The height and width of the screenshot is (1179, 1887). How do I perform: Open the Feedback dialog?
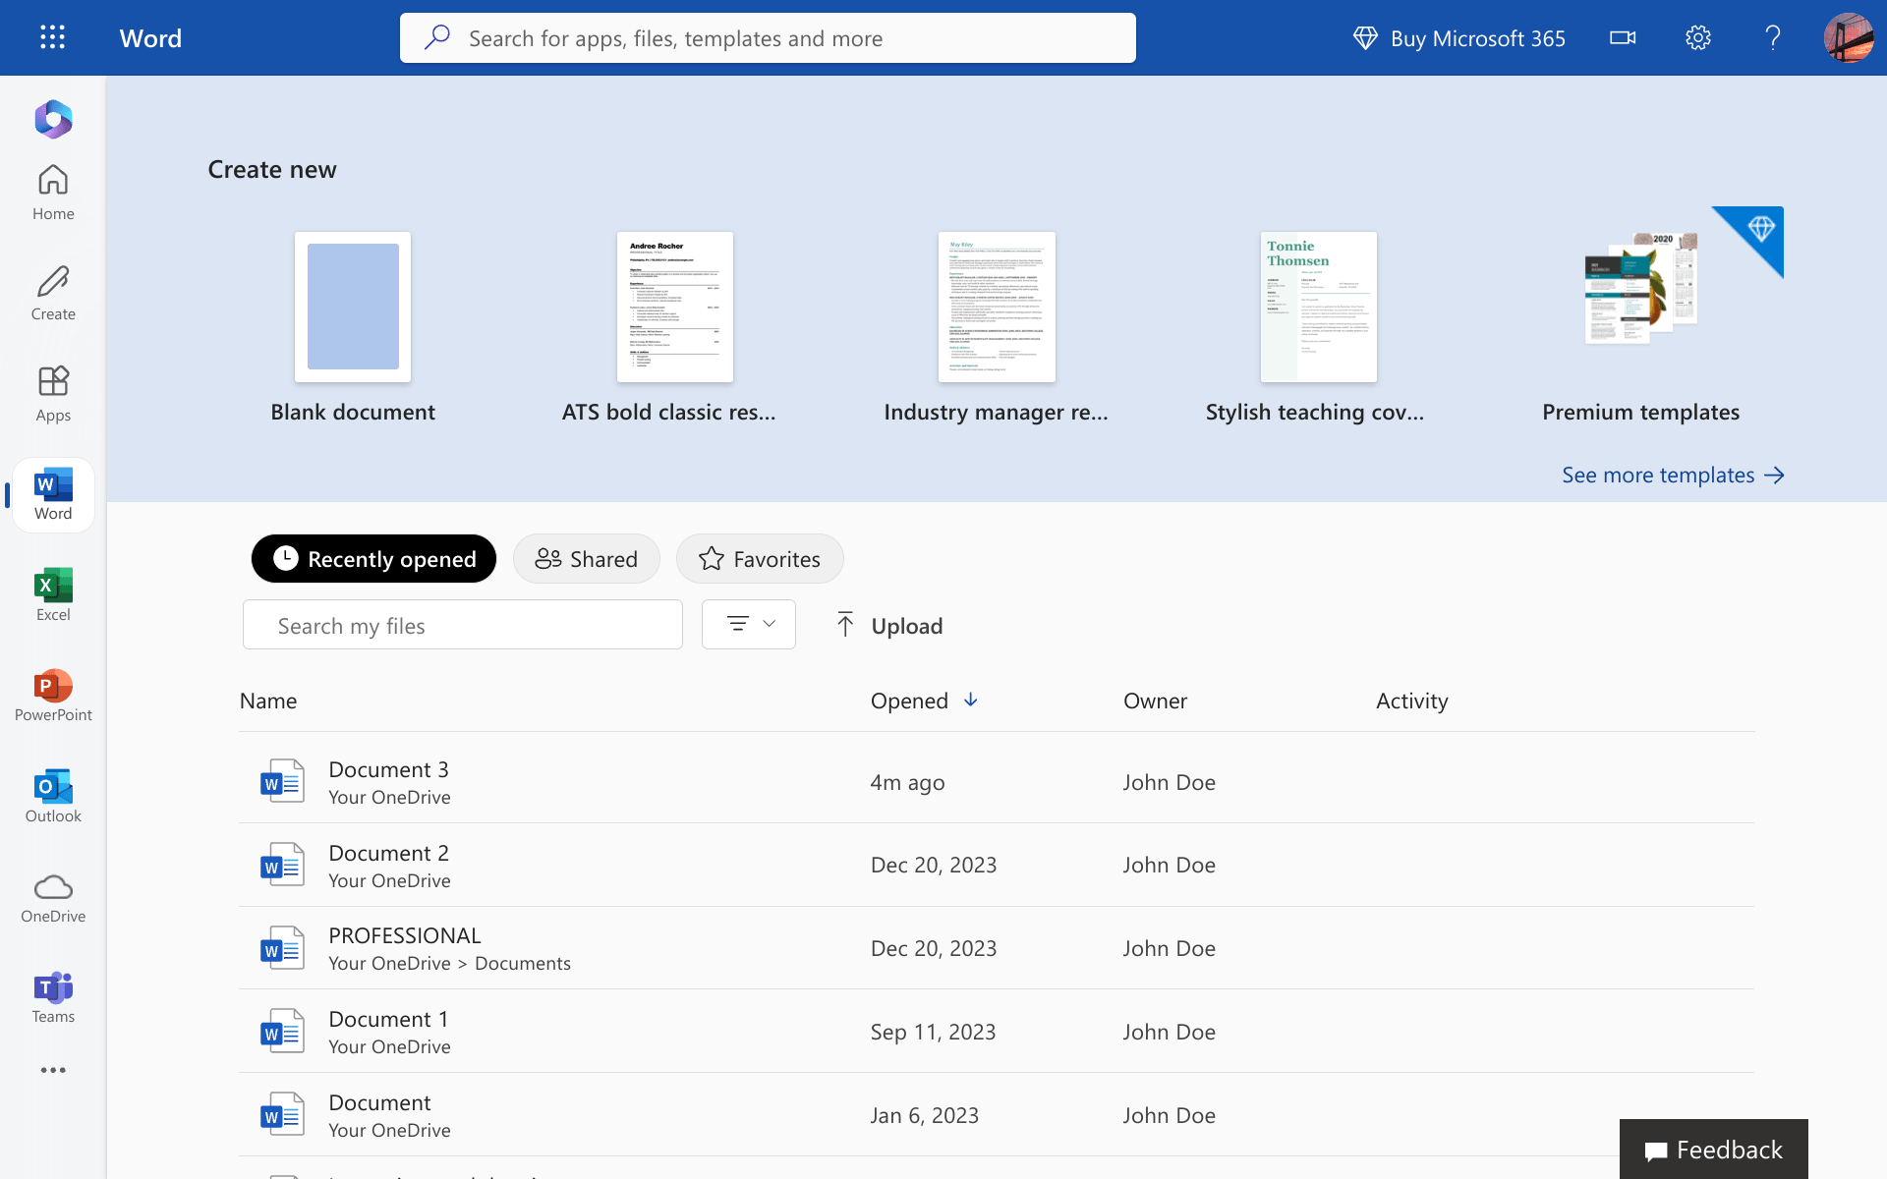(1712, 1149)
